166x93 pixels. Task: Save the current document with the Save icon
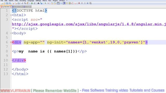[x=7, y=3]
